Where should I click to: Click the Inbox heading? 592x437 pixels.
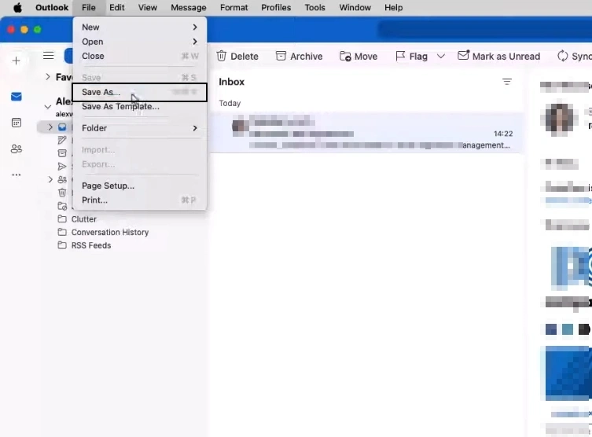click(x=231, y=82)
